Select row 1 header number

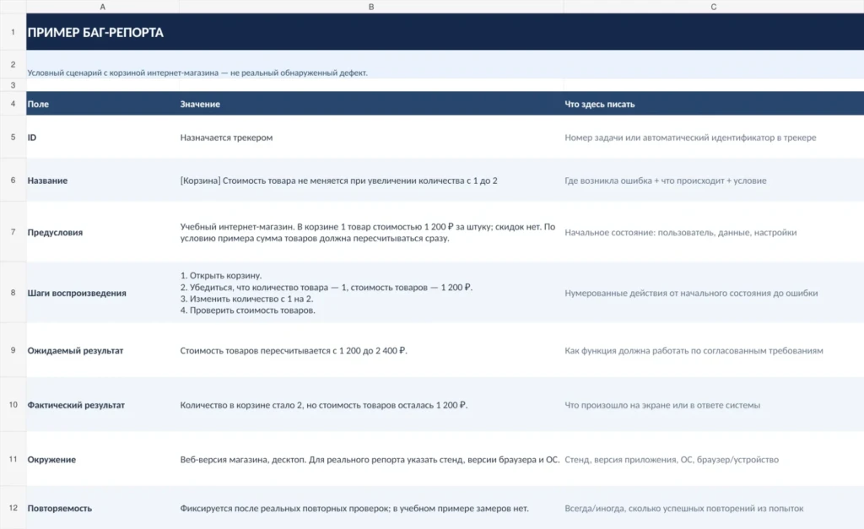pyautogui.click(x=13, y=32)
